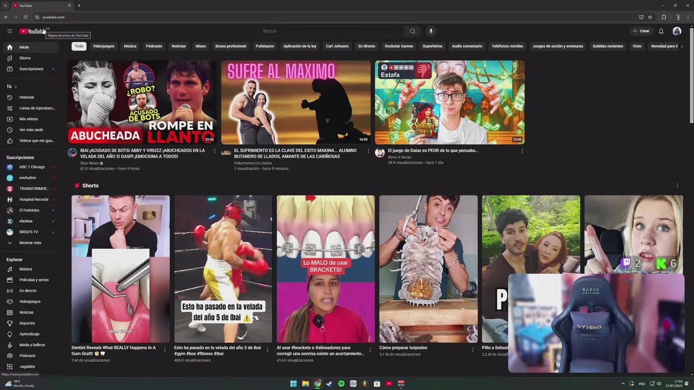This screenshot has width=694, height=390.
Task: Select the Carl Johnson chip
Action: [x=337, y=46]
